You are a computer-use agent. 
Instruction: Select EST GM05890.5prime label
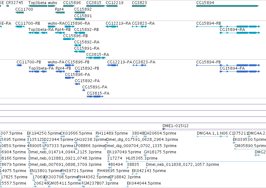tap(250, 146)
